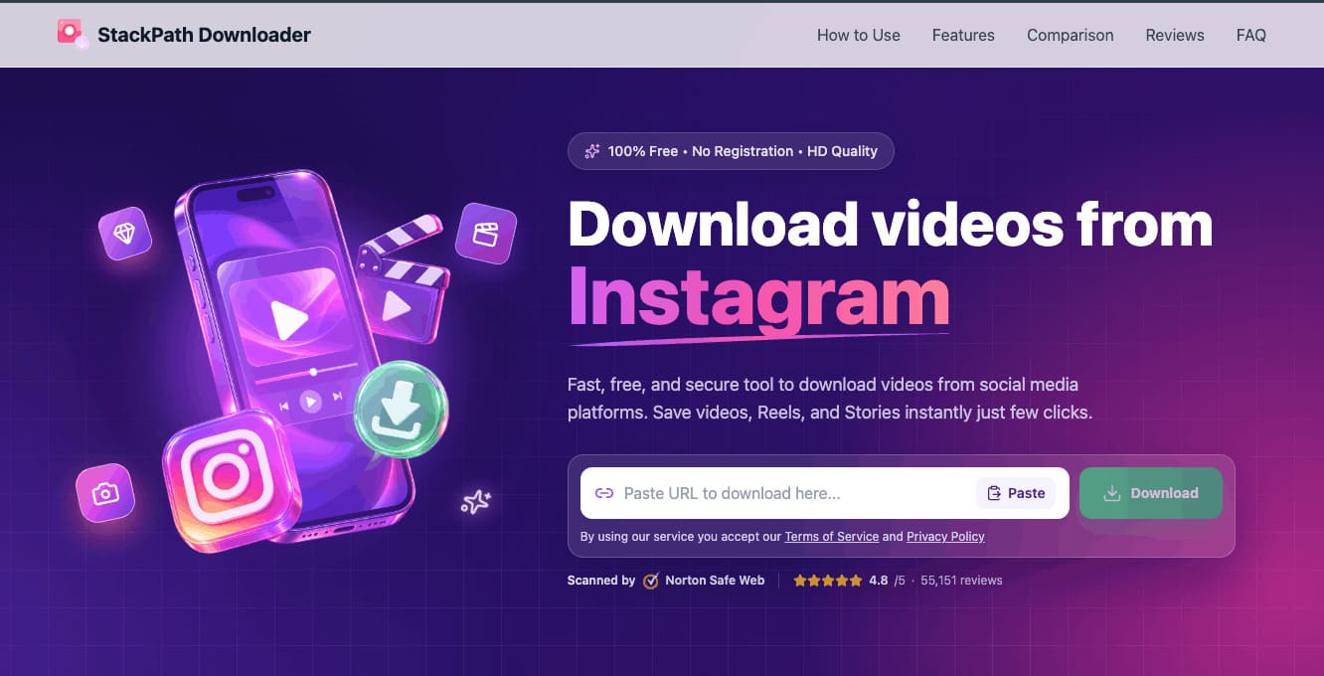Click the diamond icon tile
1324x676 pixels.
click(x=125, y=234)
